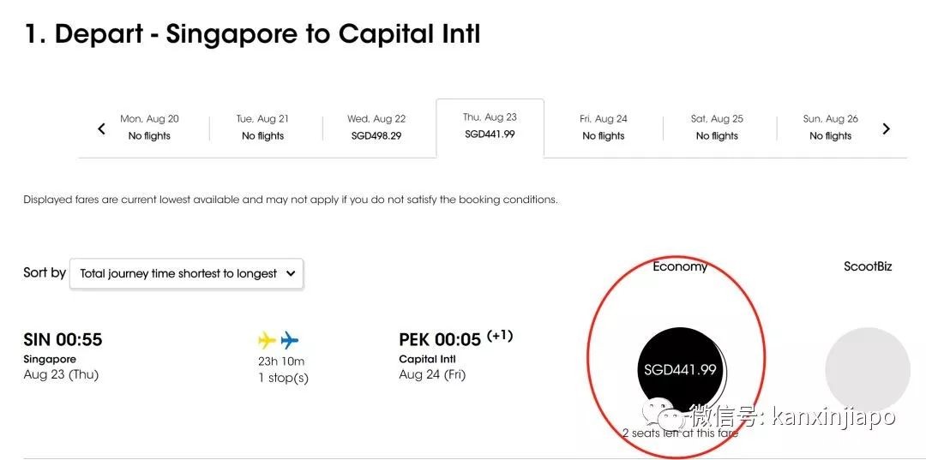Click the next dates right arrow
Viewport: 926px width, 460px height.
coord(886,128)
